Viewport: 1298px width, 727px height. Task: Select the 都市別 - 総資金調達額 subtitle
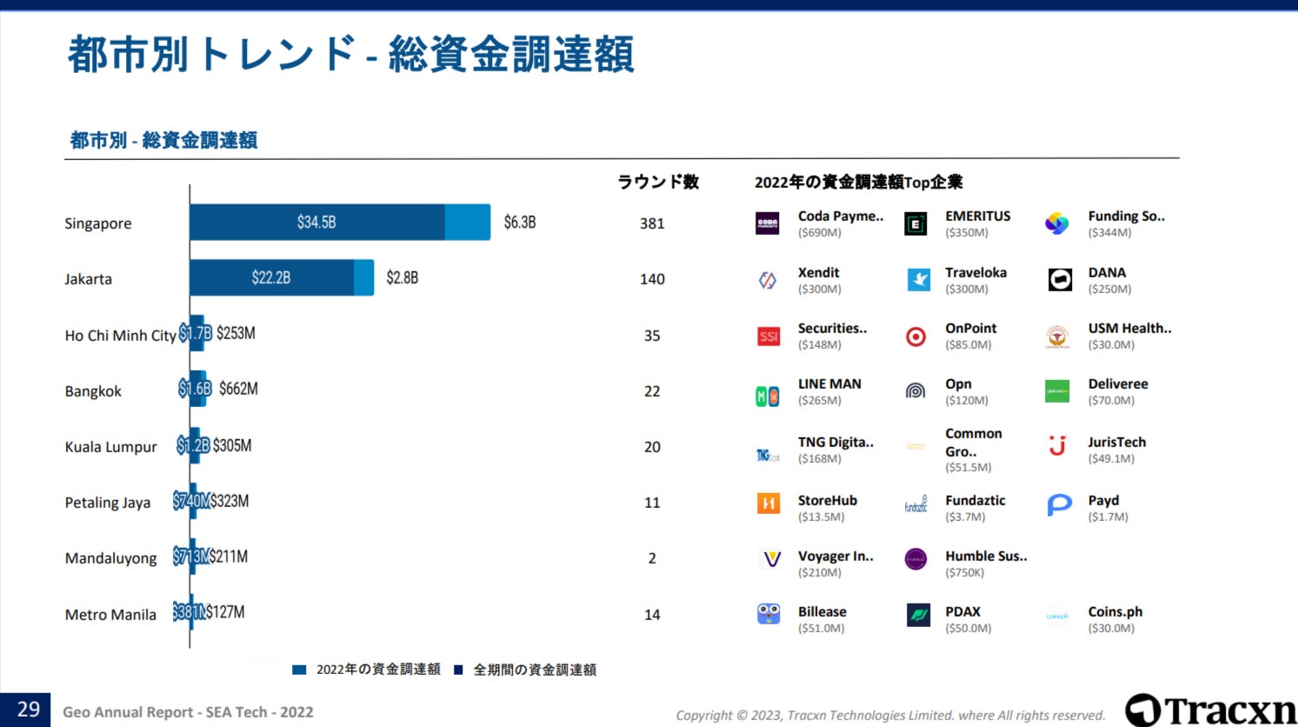pos(163,140)
